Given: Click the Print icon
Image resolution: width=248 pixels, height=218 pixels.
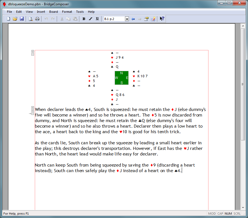Looking at the screenshot, I should (x=37, y=19).
